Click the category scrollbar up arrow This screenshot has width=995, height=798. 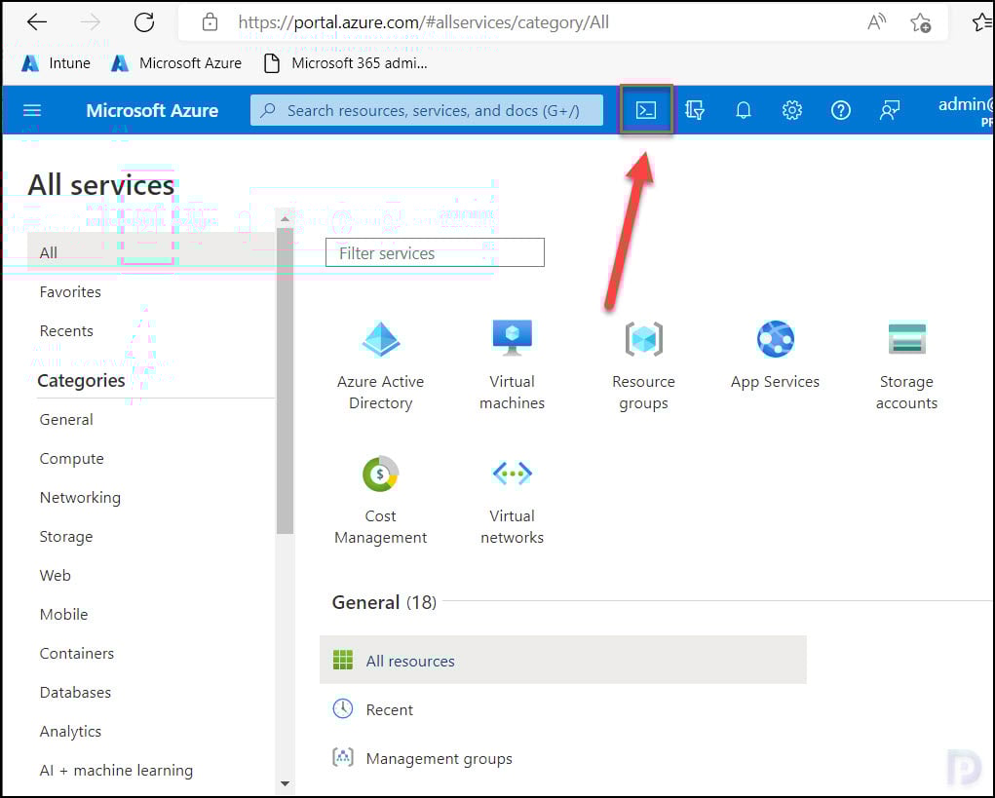tap(285, 219)
